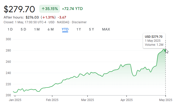Open the 6M chart view

pyautogui.click(x=51, y=29)
